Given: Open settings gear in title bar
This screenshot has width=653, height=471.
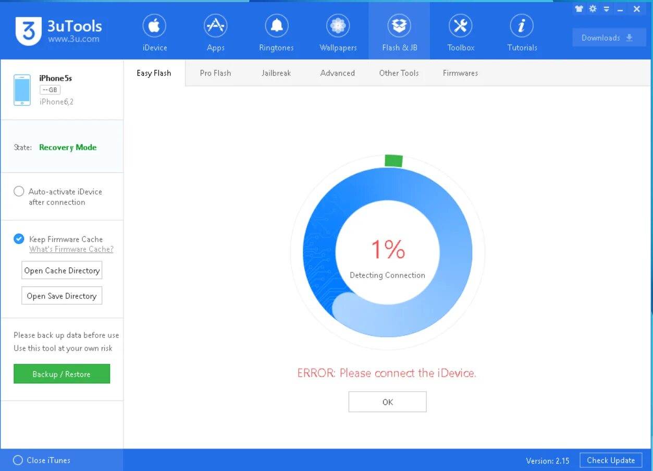Looking at the screenshot, I should coord(593,9).
